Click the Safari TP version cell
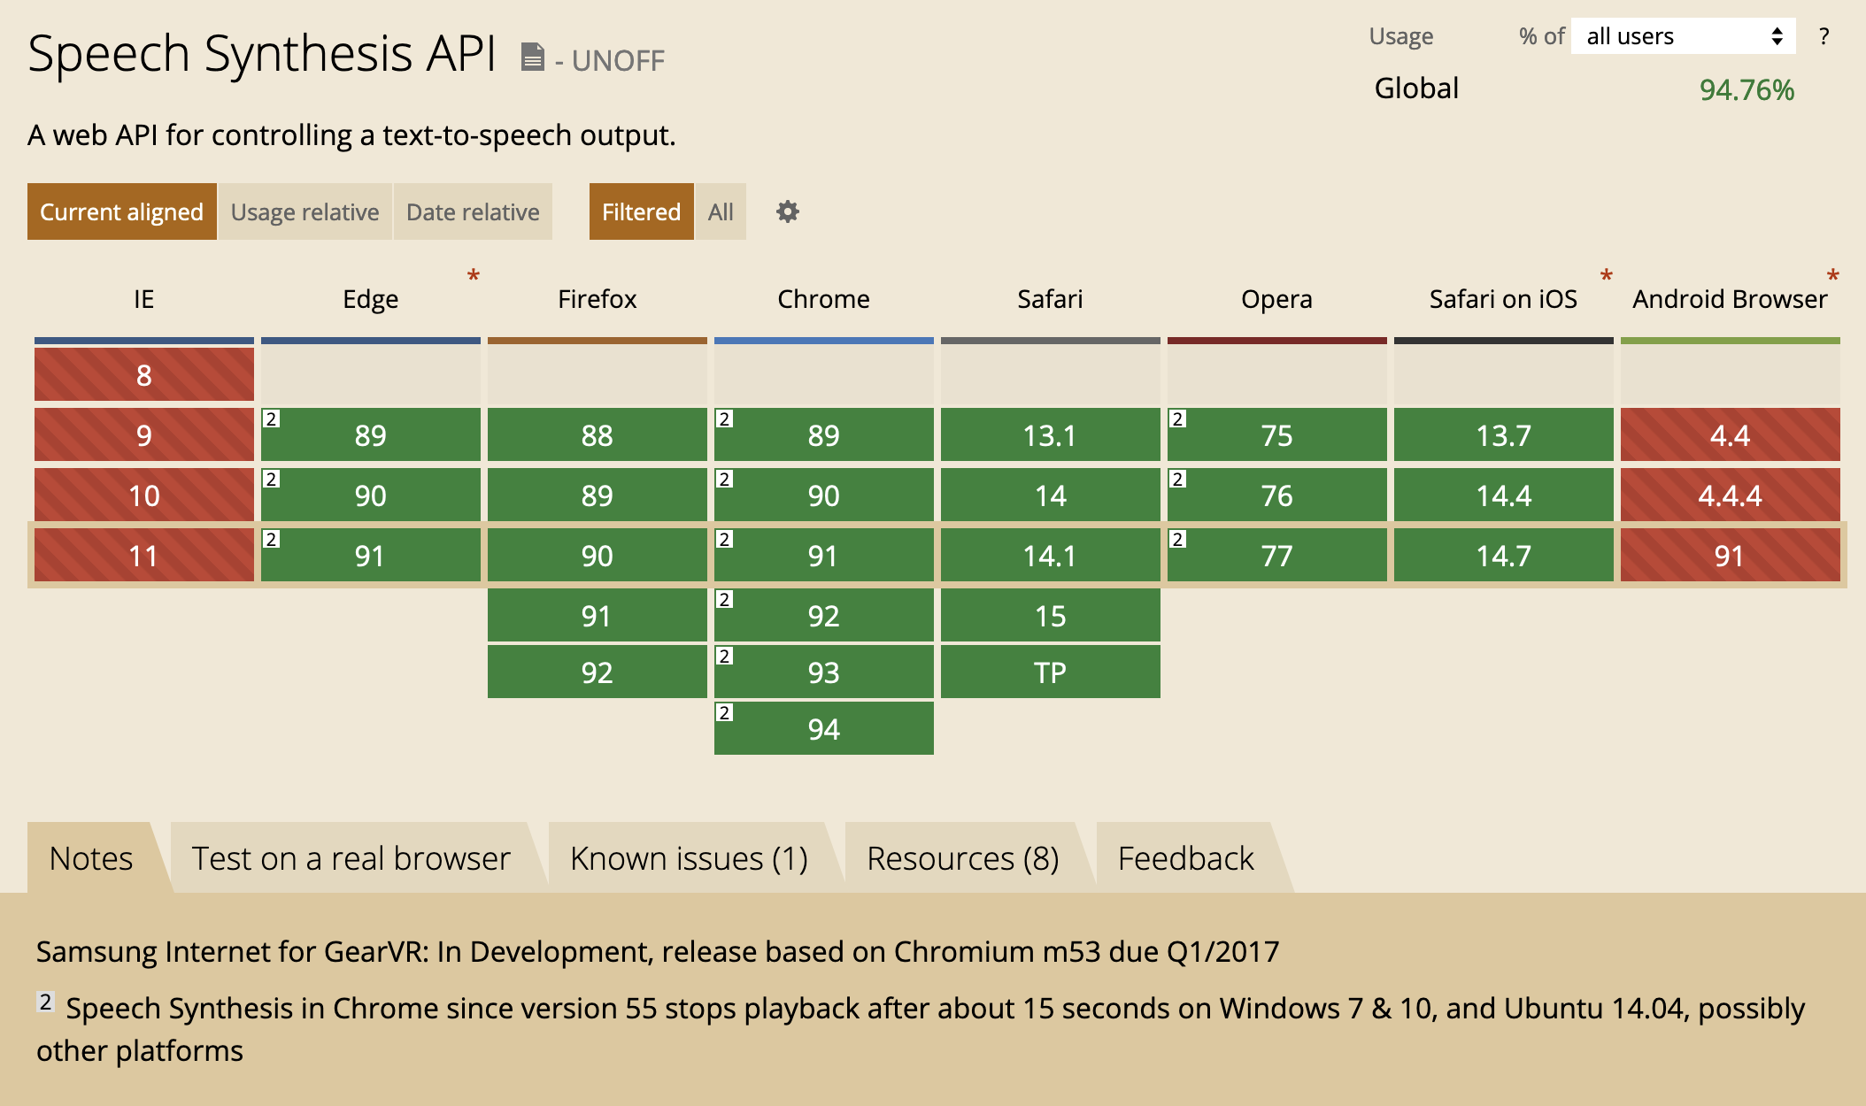This screenshot has width=1866, height=1106. click(x=1050, y=672)
